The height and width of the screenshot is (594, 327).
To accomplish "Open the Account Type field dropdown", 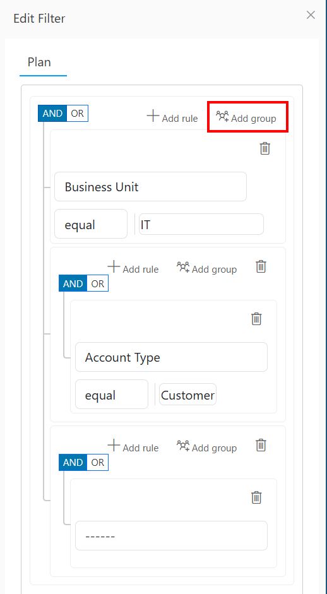I will click(171, 357).
